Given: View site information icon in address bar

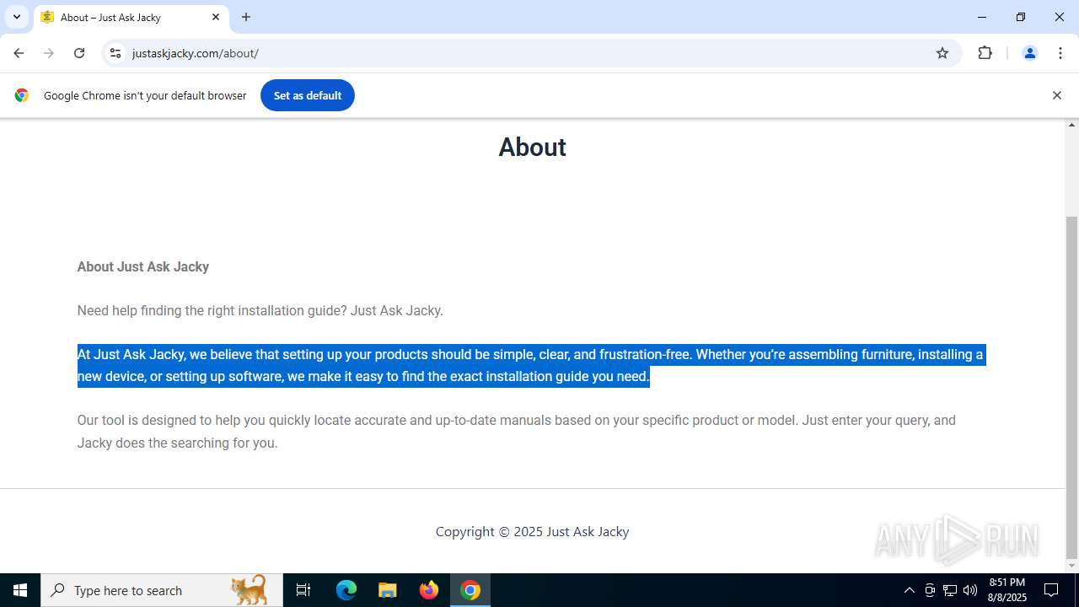Looking at the screenshot, I should (115, 53).
